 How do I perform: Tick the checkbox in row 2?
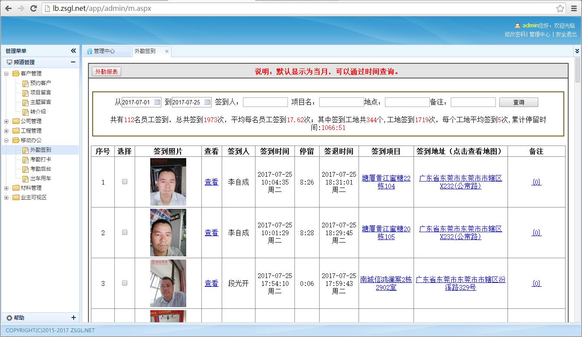tap(125, 232)
